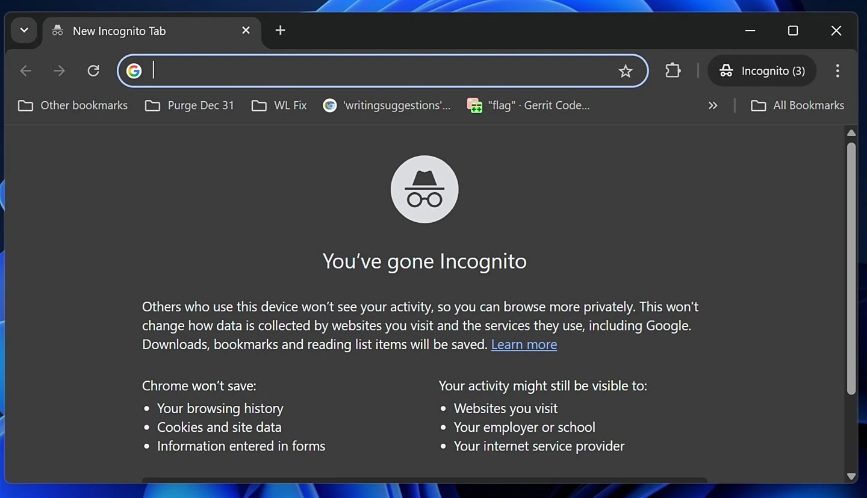Click 'Websites you visit' list item
The height and width of the screenshot is (498, 867).
point(506,408)
